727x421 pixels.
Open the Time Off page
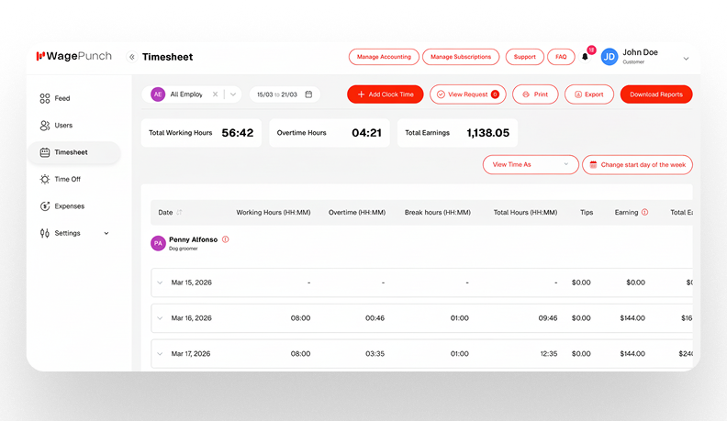coord(67,179)
